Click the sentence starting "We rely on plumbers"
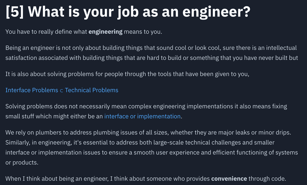The height and width of the screenshot is (185, 307). click(148, 132)
